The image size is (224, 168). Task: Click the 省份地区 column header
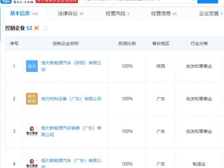tap(161, 44)
